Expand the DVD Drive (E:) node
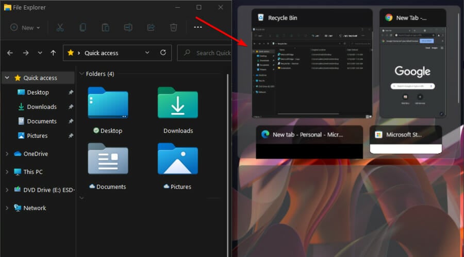The height and width of the screenshot is (257, 464). [7, 190]
